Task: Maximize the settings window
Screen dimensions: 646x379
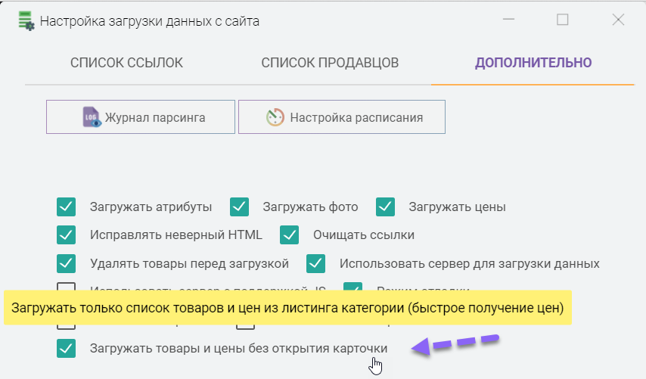Action: click(x=562, y=20)
